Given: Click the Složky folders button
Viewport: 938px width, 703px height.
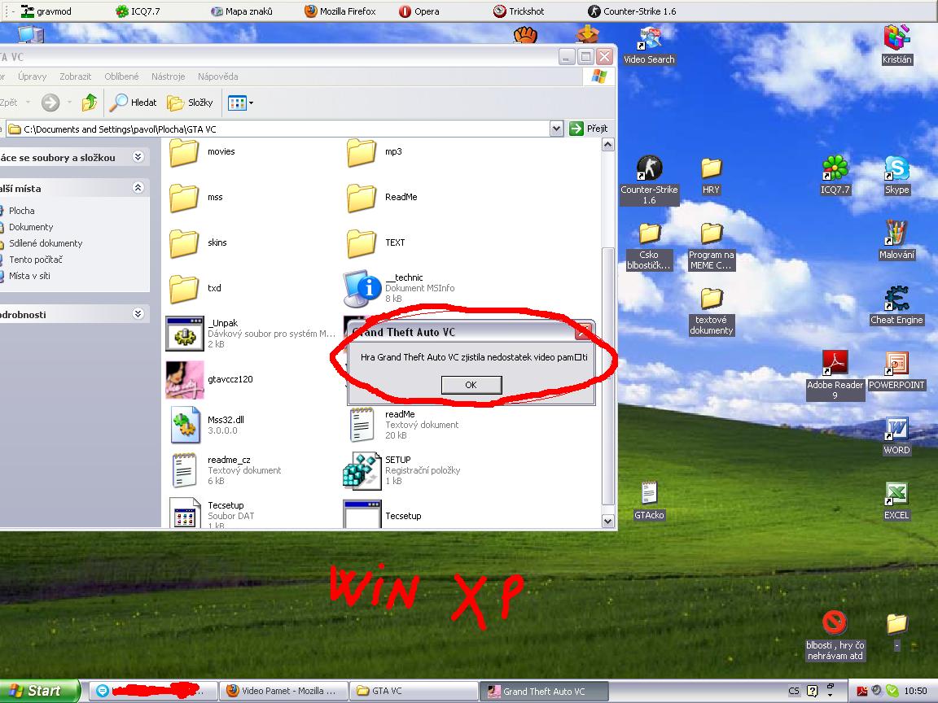Looking at the screenshot, I should point(190,103).
